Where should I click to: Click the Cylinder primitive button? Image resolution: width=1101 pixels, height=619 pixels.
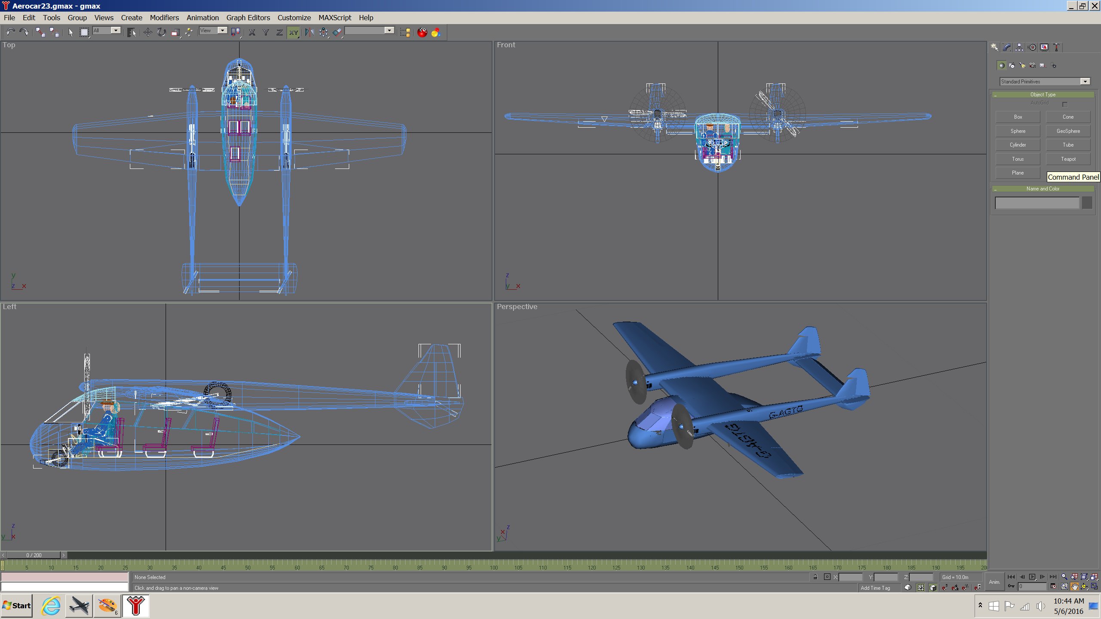pyautogui.click(x=1018, y=145)
